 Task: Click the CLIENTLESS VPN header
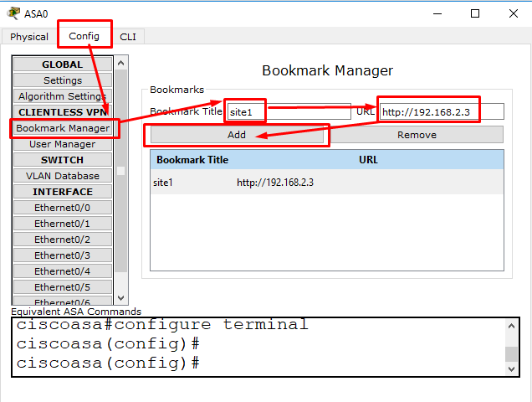pos(63,112)
